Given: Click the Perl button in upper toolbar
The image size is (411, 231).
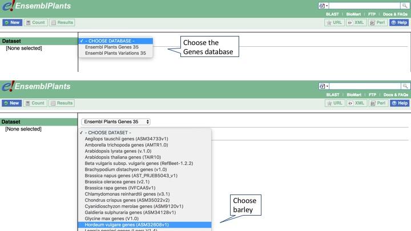Looking at the screenshot, I should tap(378, 22).
